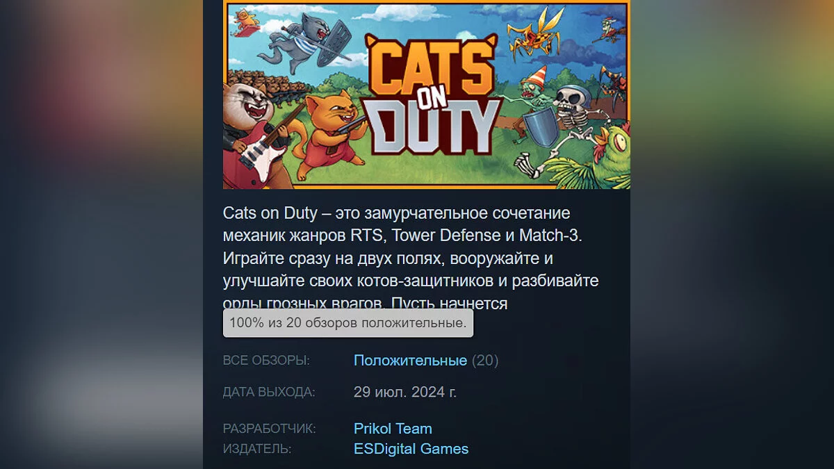Click the release date 29 июл. 2024 г.
Screen dimensions: 834x469
click(x=405, y=392)
